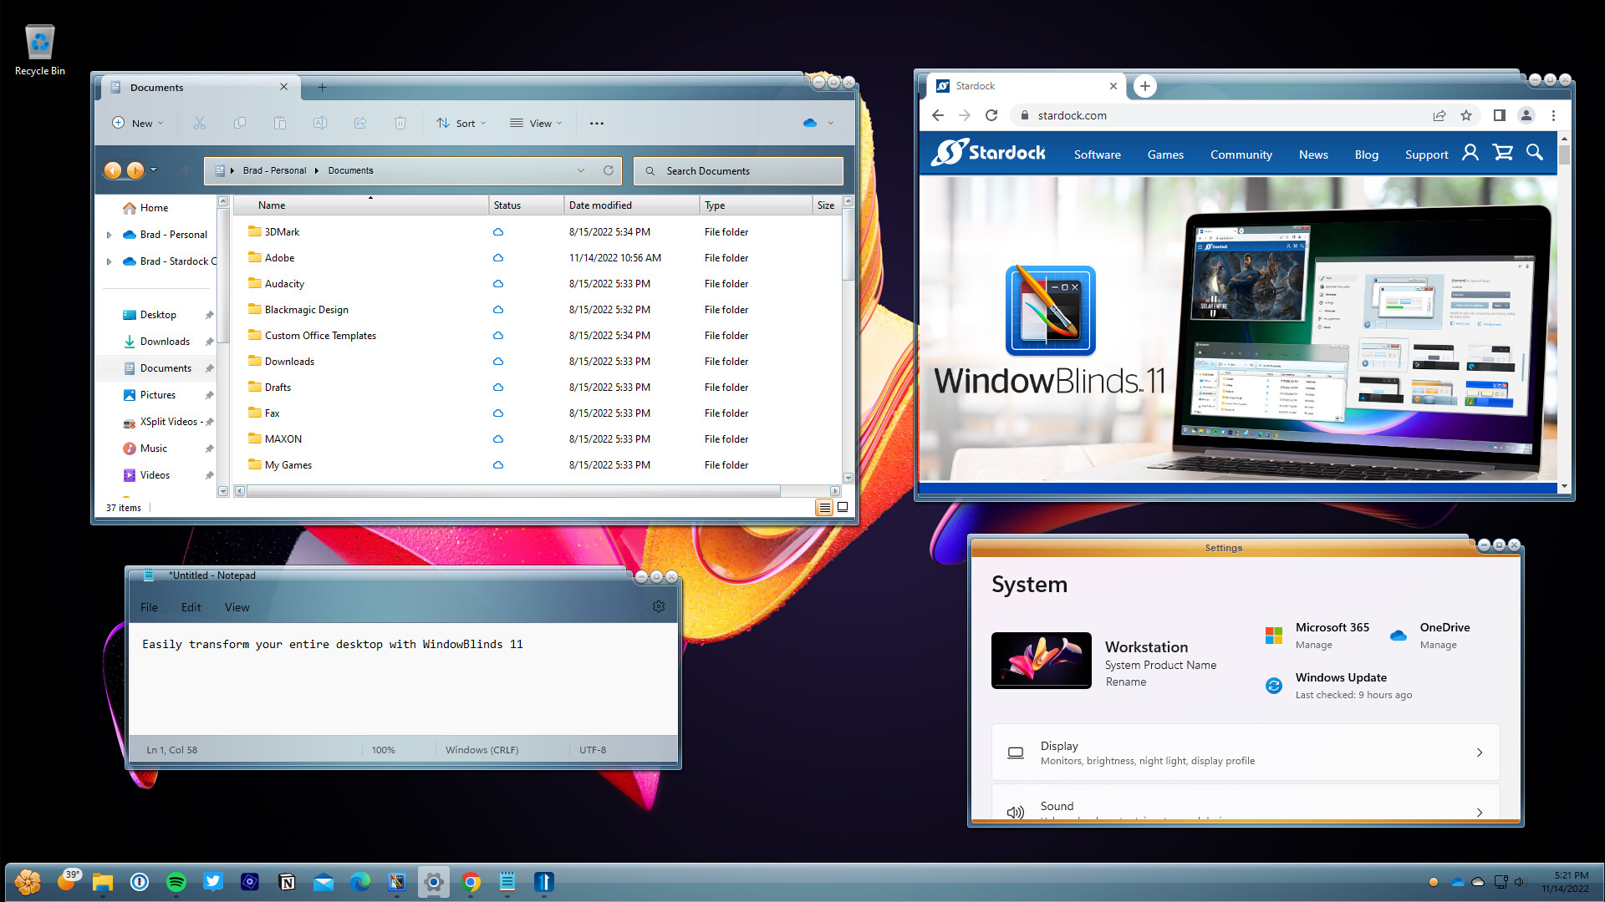
Task: Open the address bar dropdown in Explorer
Action: click(581, 170)
